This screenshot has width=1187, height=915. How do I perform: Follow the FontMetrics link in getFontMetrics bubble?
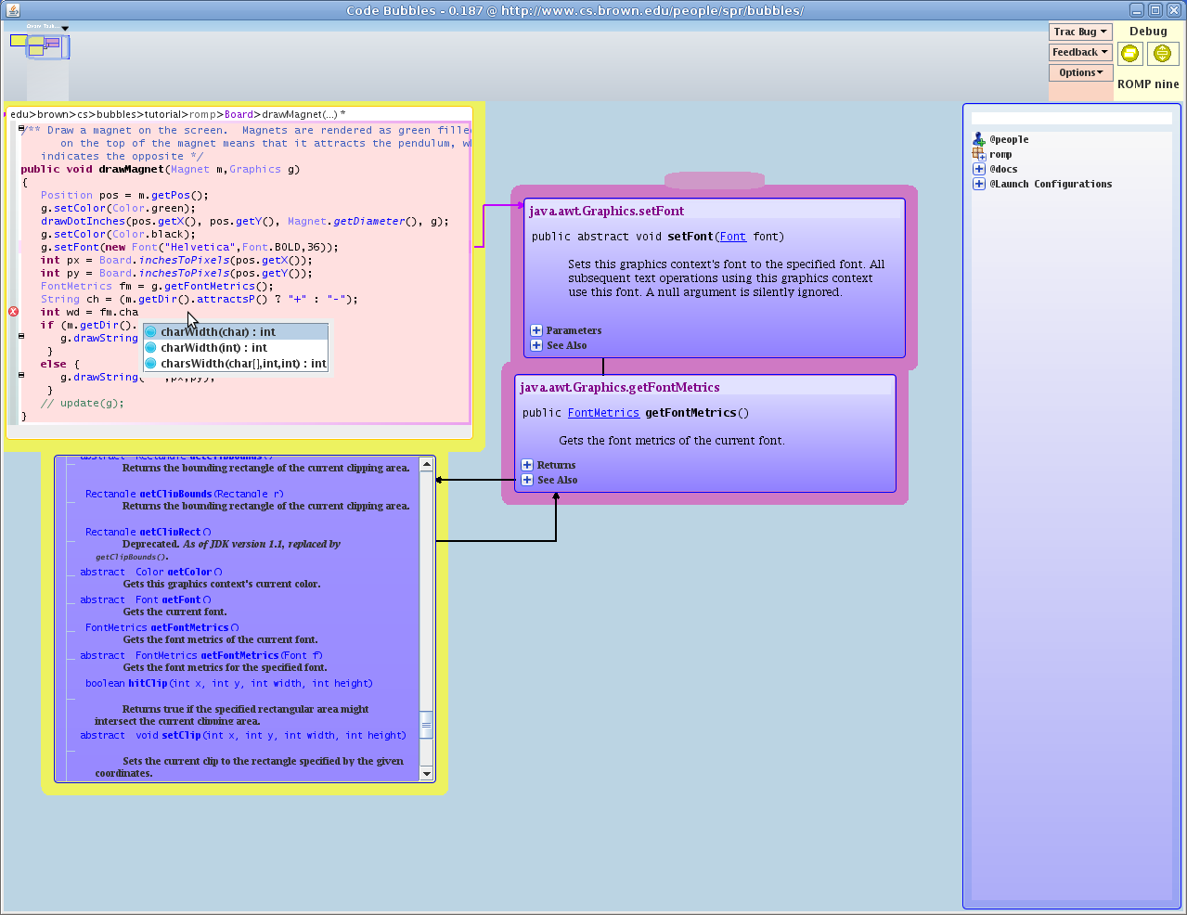[x=603, y=413]
